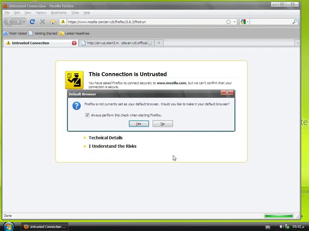
Task: Uncheck Always perform this check when starting Firefox
Action: tap(87, 115)
